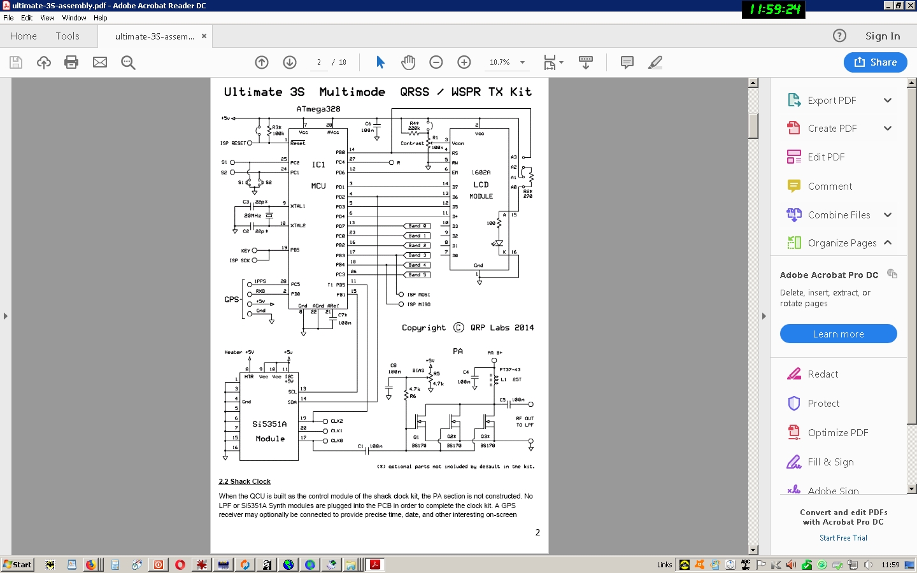The height and width of the screenshot is (573, 917).
Task: Open the Window menu
Action: 74,18
